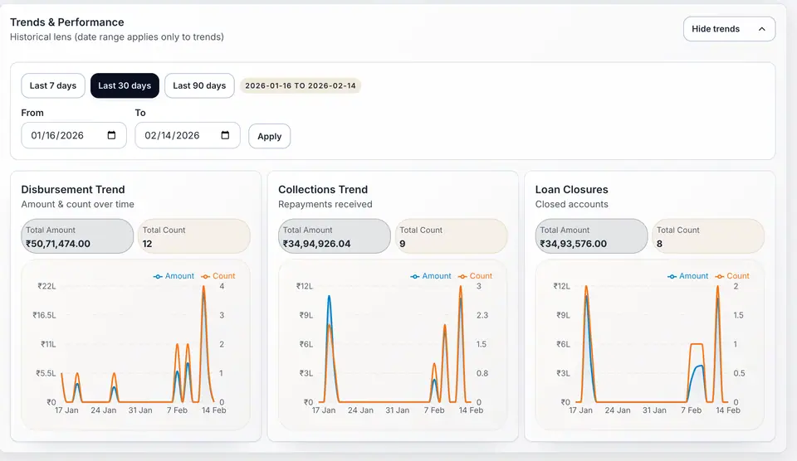Click the Closed accounts subtitle
Image resolution: width=797 pixels, height=461 pixels.
coord(572,204)
